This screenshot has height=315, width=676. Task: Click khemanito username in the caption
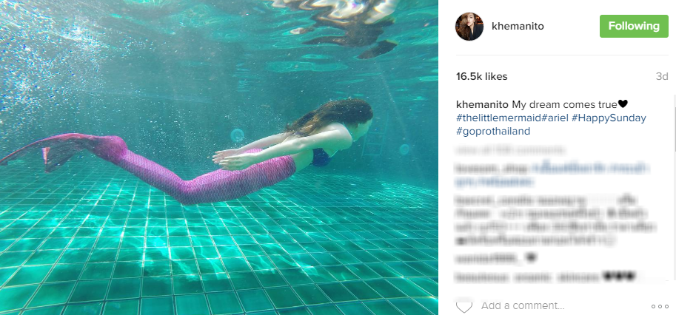(x=482, y=104)
